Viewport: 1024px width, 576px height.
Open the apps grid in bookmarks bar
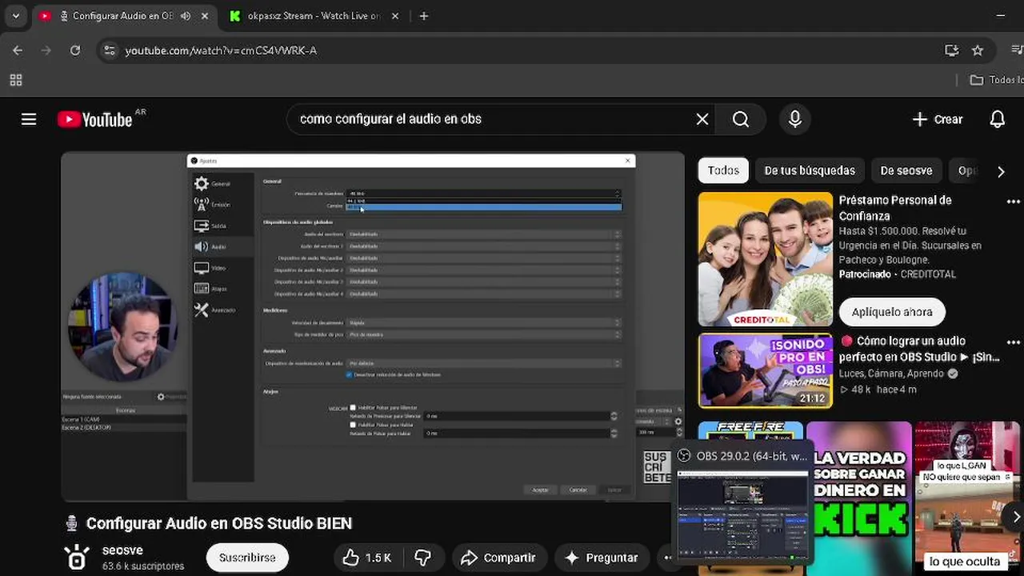[x=15, y=80]
